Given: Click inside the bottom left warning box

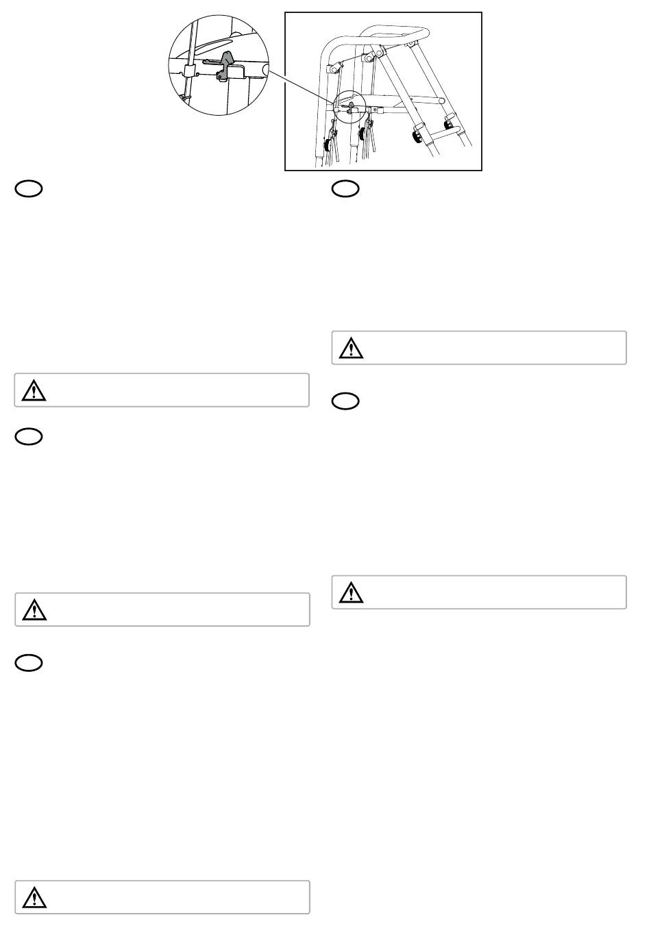Looking at the screenshot, I should coord(162,897).
